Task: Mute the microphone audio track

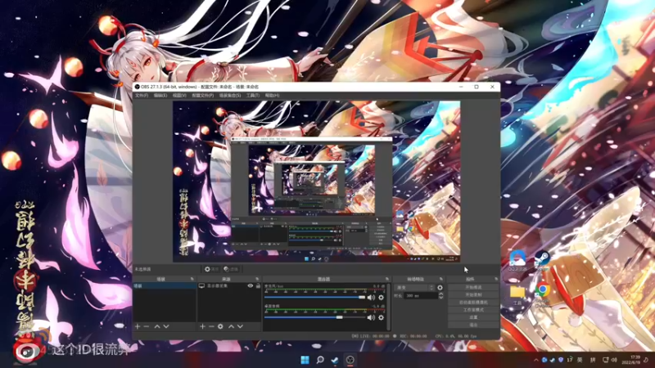Action: (371, 298)
